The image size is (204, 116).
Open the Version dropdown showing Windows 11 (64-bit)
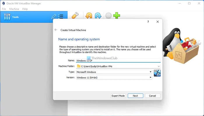[114, 77]
